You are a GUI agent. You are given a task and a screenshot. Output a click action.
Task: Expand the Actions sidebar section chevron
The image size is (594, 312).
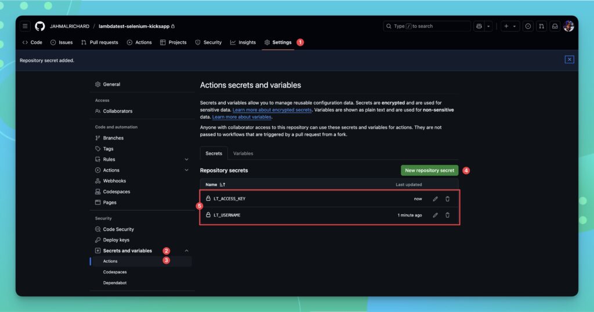[x=186, y=170]
